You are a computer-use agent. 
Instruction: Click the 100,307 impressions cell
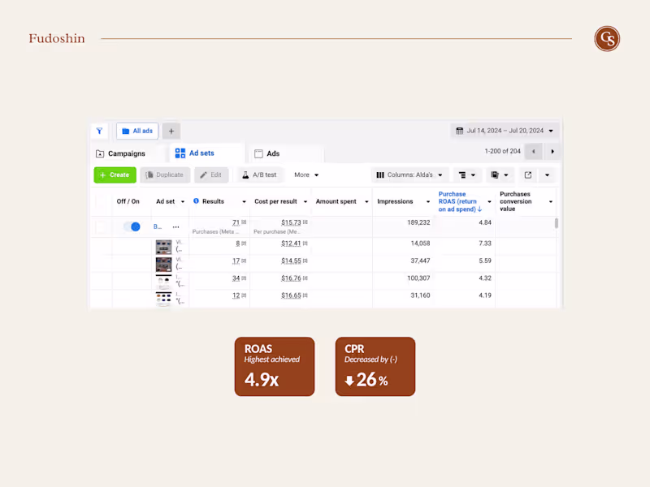click(x=418, y=278)
